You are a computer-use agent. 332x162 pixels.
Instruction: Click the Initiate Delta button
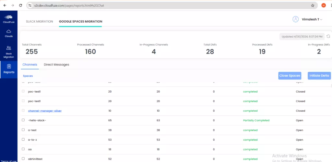319,76
